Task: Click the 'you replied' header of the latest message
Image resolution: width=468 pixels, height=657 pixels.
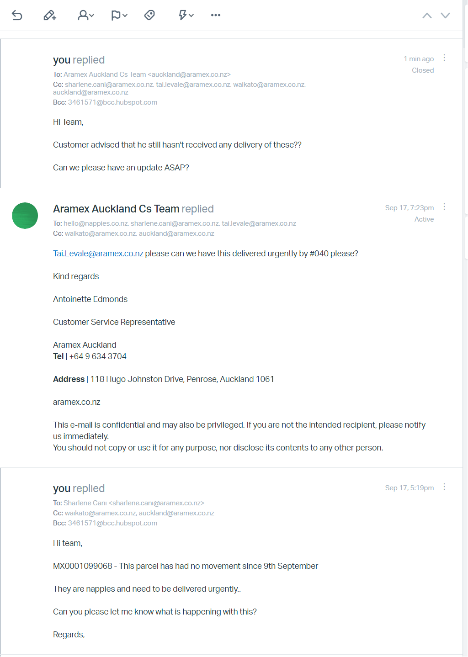Action: point(79,60)
